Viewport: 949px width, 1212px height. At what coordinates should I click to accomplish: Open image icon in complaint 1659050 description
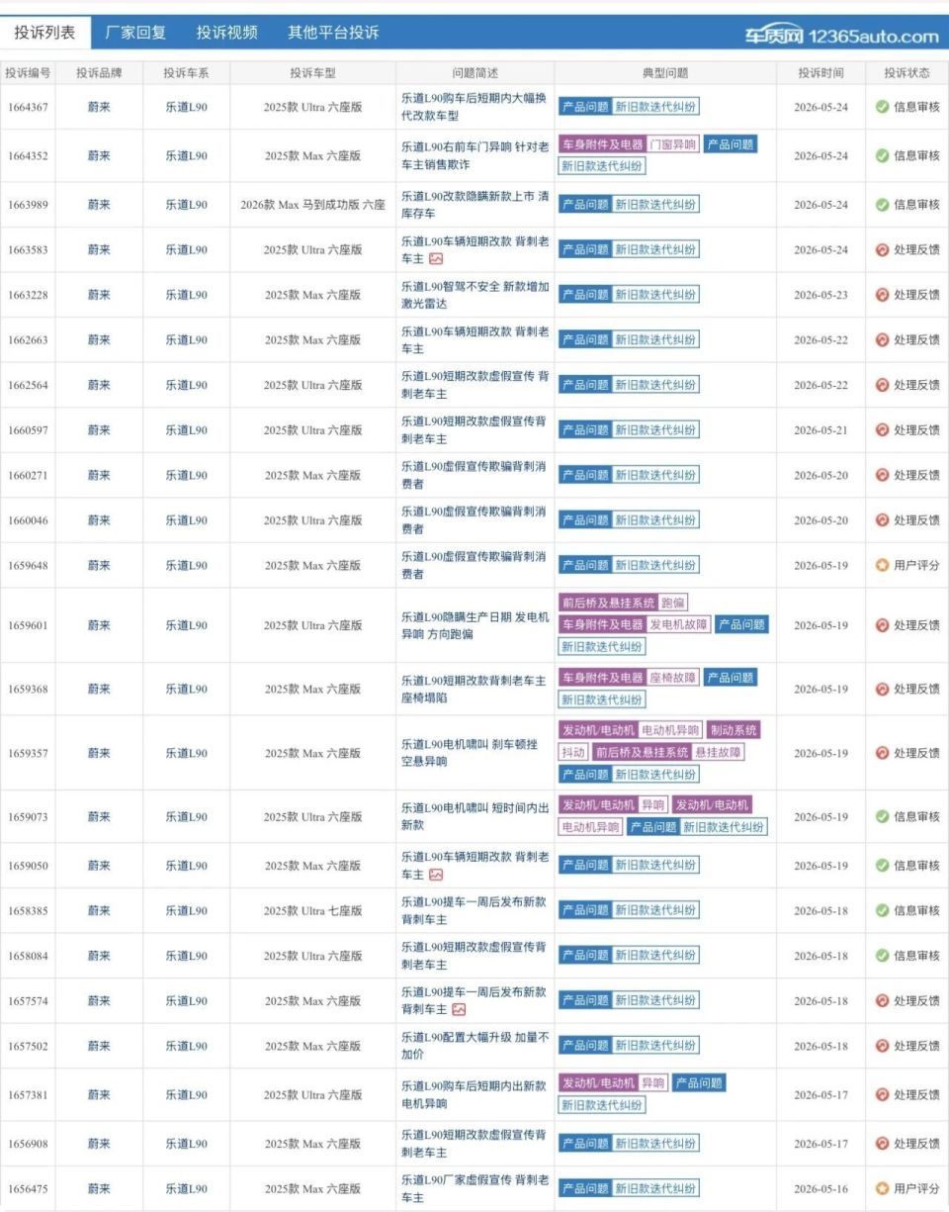pyautogui.click(x=436, y=875)
